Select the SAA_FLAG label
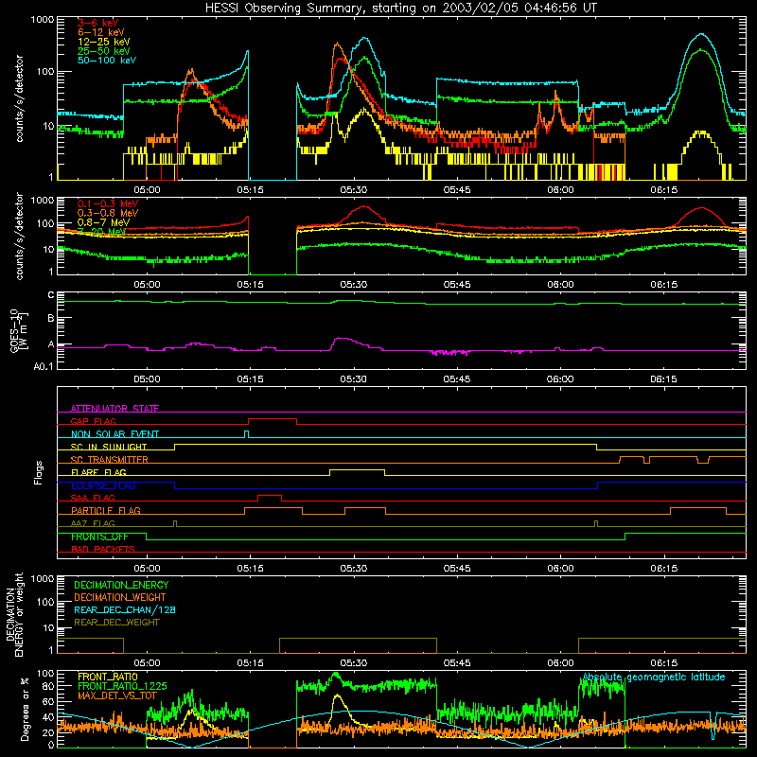 pos(93,498)
